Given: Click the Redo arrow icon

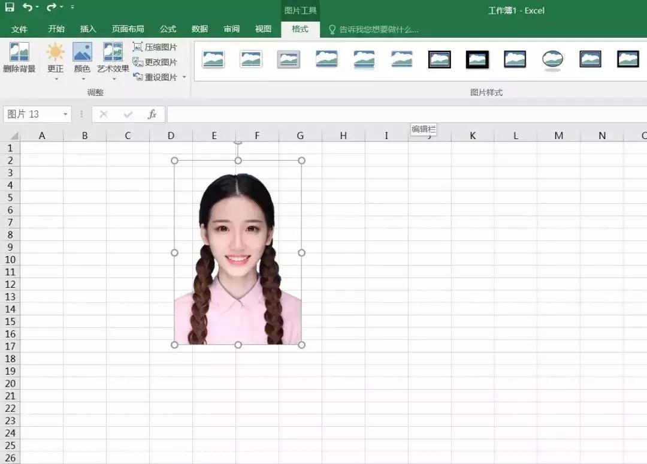Looking at the screenshot, I should (52, 8).
